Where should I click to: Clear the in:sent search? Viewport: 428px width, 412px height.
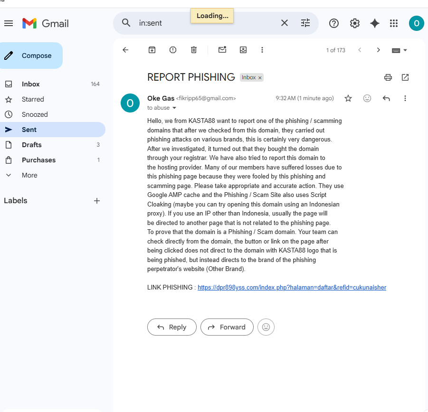pyautogui.click(x=285, y=23)
